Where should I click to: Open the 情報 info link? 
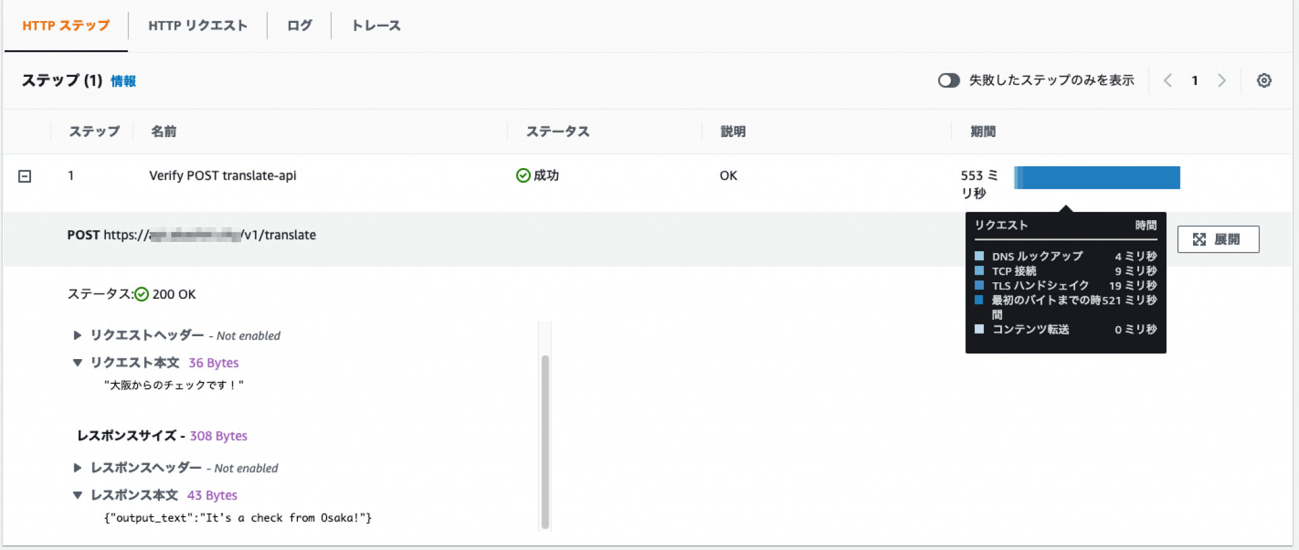click(x=123, y=81)
